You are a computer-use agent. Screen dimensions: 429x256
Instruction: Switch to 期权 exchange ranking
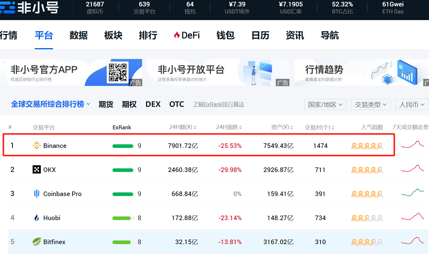point(129,104)
